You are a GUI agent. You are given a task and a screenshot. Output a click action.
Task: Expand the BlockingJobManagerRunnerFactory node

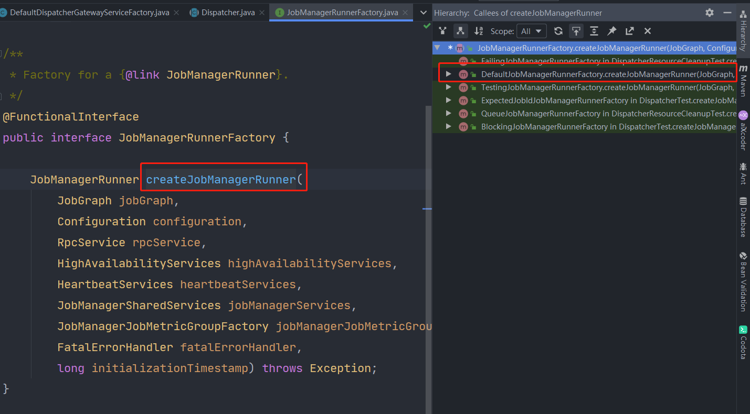click(448, 126)
